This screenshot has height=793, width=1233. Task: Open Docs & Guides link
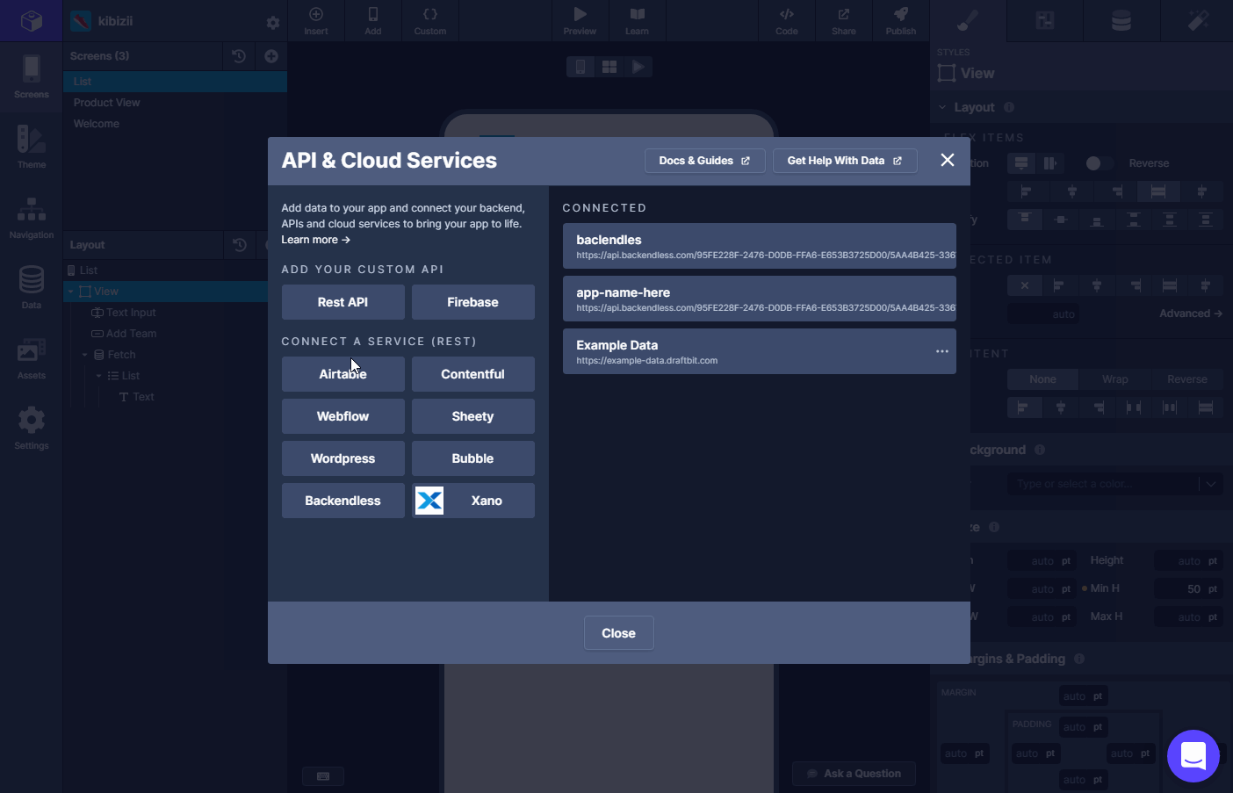click(x=704, y=161)
